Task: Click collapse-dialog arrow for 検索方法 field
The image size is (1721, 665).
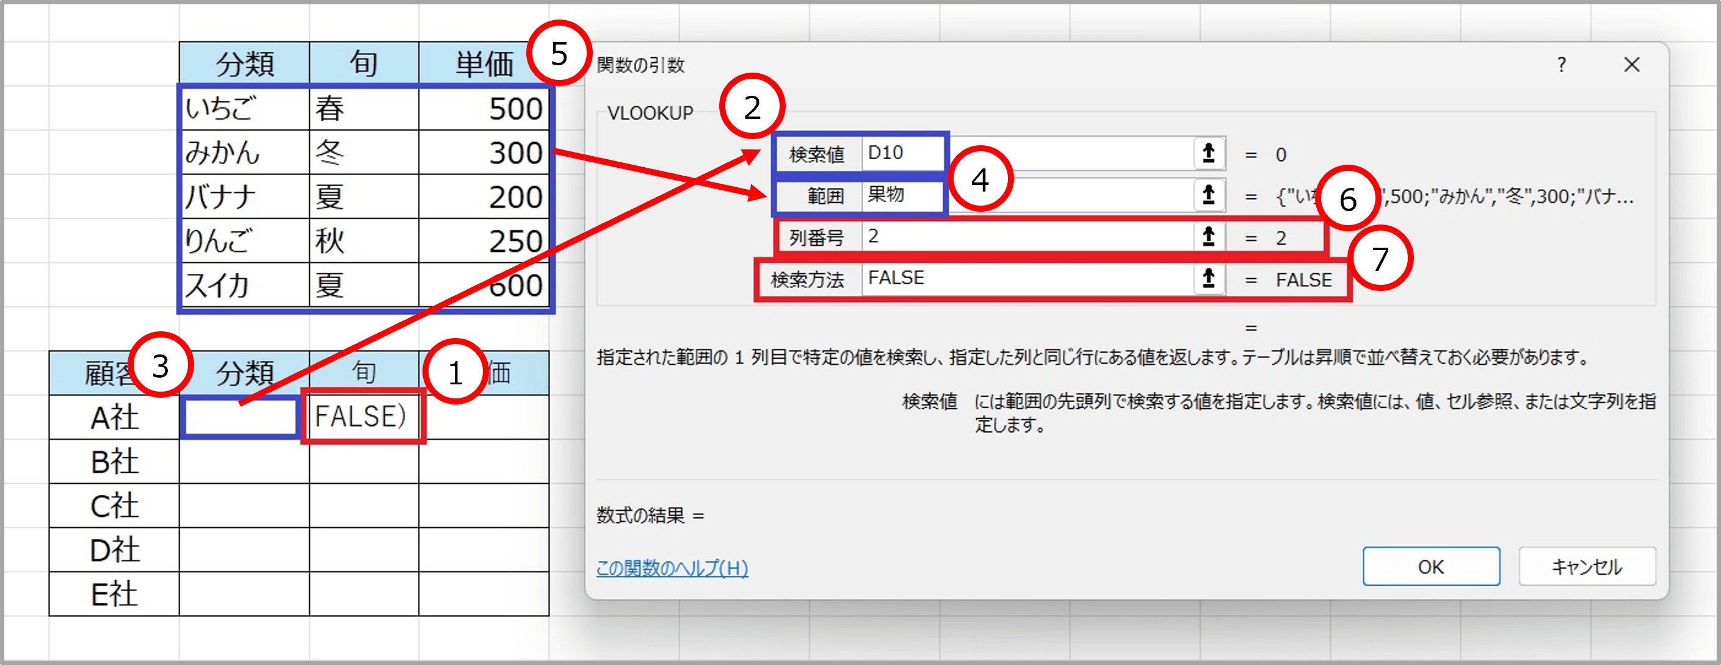Action: (x=1208, y=278)
